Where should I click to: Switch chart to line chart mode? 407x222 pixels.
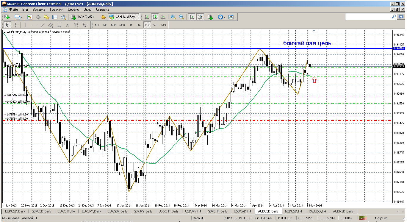click(163, 17)
